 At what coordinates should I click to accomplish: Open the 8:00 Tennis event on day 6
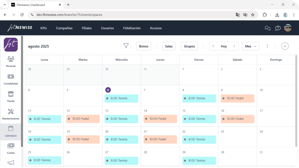click(x=121, y=98)
